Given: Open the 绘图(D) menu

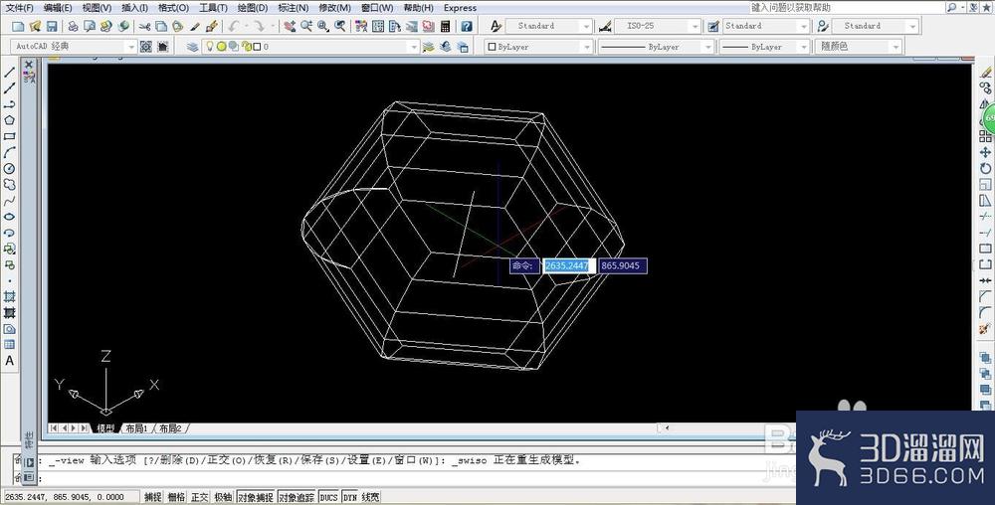Looking at the screenshot, I should [253, 8].
